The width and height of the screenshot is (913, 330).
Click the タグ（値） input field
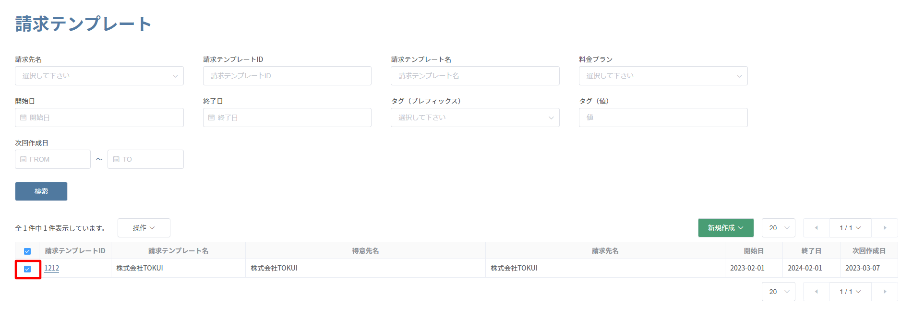pyautogui.click(x=663, y=118)
